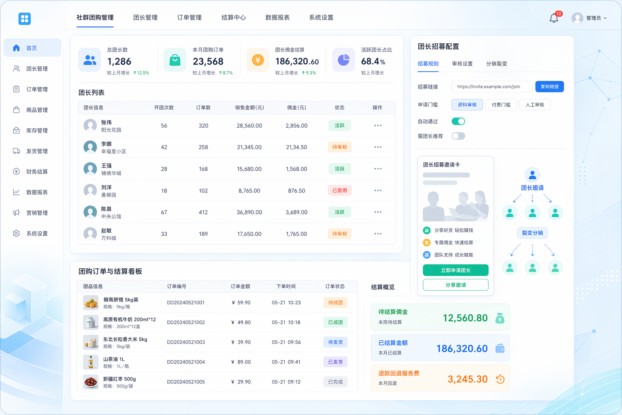622x415 pixels.
Task: Click the 商品管理 bag icon in sidebar
Action: tap(16, 110)
